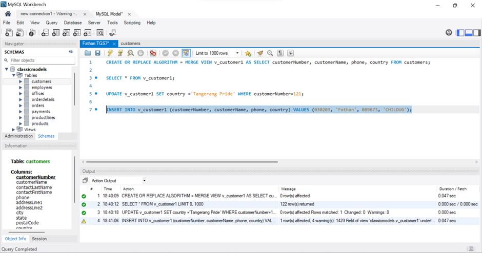This screenshot has height=253, width=482.
Task: Select the offices table in navigator
Action: pyautogui.click(x=38, y=93)
